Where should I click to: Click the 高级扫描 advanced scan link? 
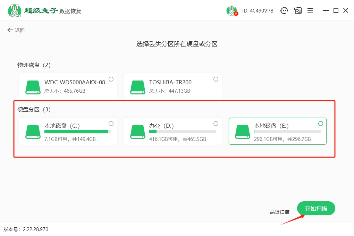click(280, 212)
